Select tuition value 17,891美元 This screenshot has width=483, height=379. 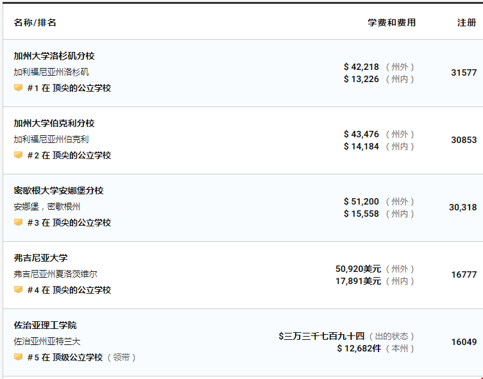[x=359, y=281]
